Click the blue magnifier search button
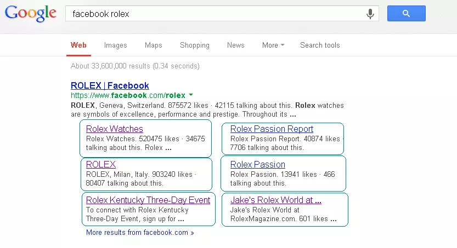457x248 pixels. 407,13
